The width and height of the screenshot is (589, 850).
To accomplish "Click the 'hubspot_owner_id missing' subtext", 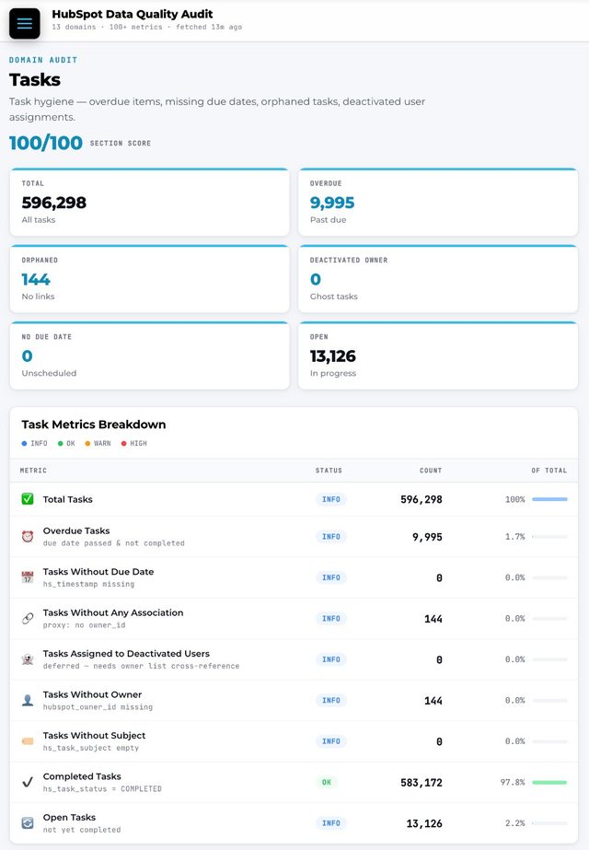I will point(98,707).
